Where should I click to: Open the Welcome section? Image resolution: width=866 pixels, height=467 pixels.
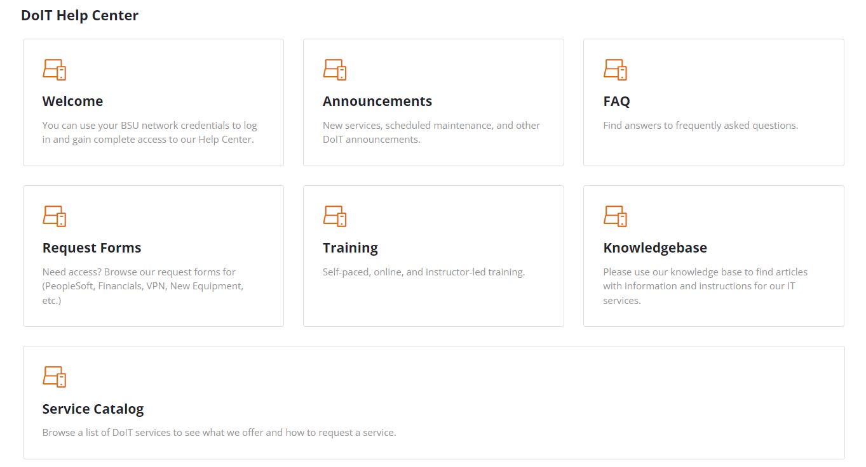point(72,101)
